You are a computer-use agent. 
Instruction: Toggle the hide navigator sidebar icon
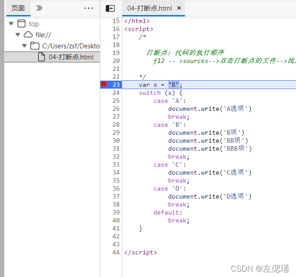tap(110, 8)
